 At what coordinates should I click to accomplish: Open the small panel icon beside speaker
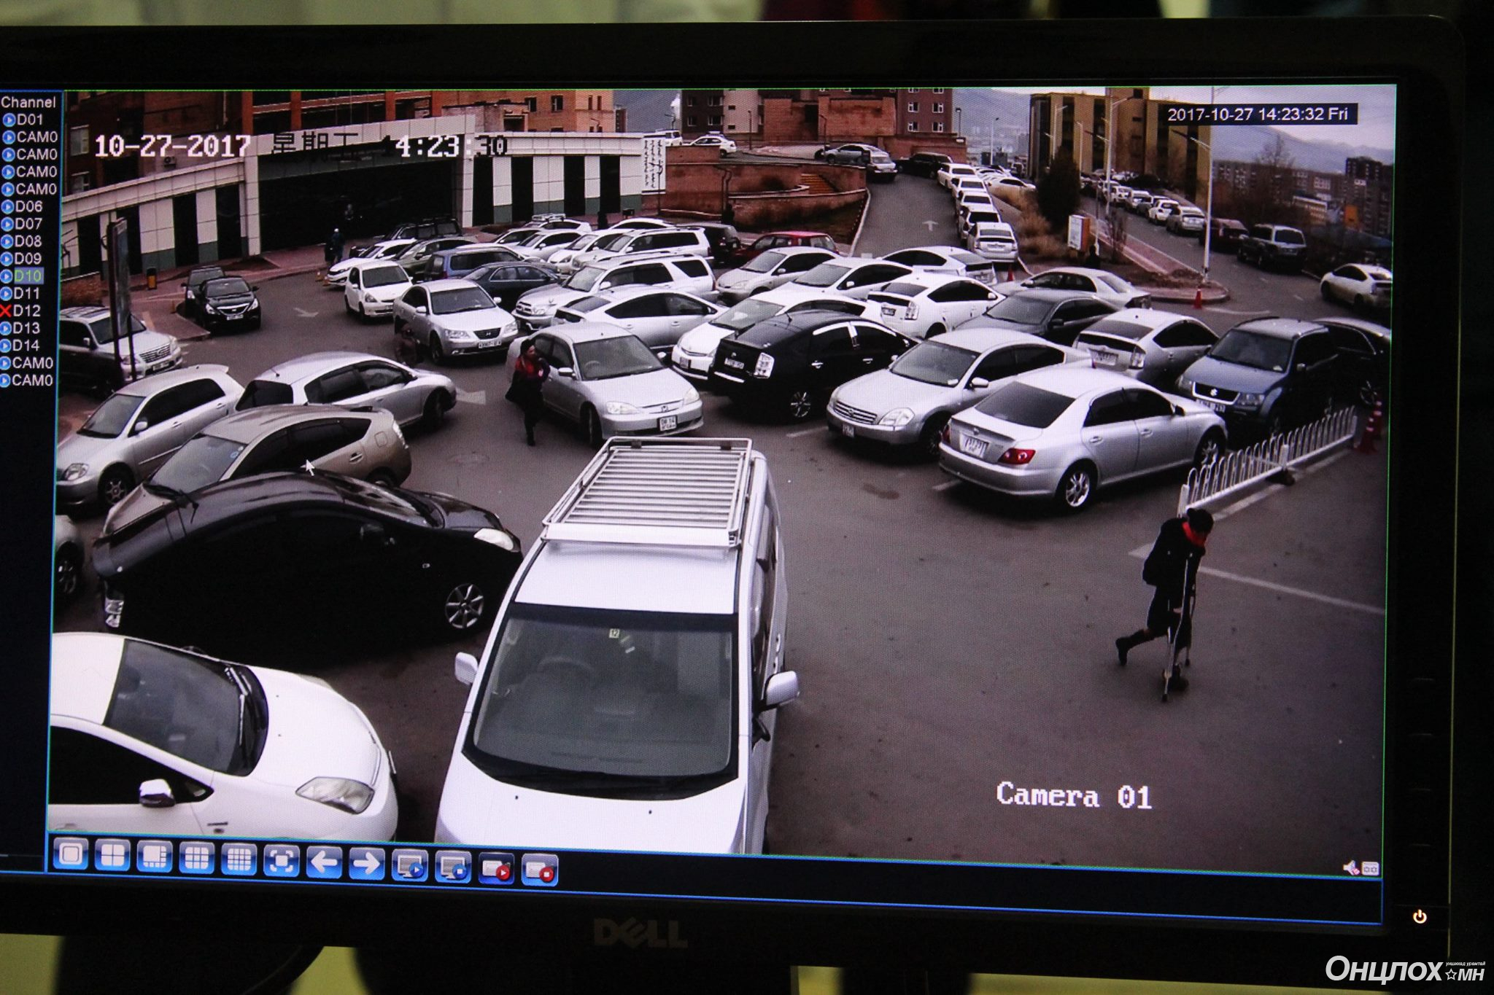point(1370,868)
